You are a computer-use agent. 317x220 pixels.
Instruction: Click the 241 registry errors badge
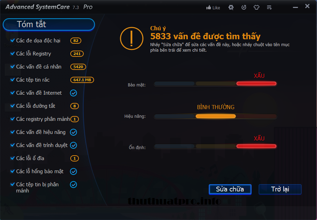point(77,54)
